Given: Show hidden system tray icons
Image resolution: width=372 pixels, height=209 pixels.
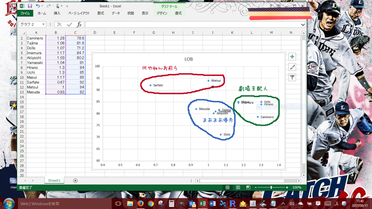Looking at the screenshot, I should tap(283, 204).
